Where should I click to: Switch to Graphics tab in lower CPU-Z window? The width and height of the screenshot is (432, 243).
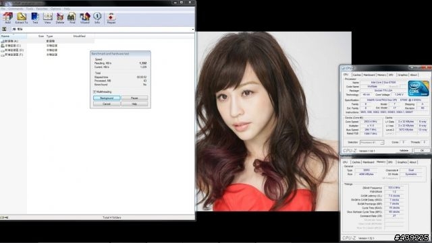point(402,162)
